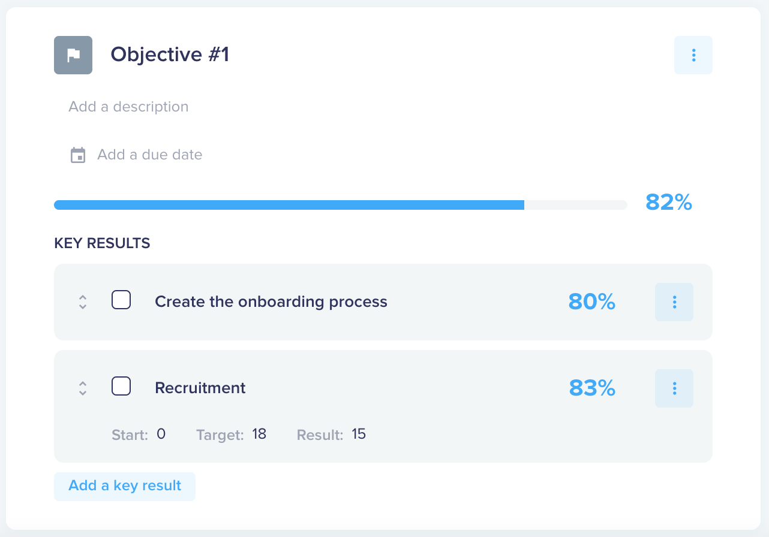Open options menu for Create the onboarding process
769x537 pixels.
[x=674, y=302]
